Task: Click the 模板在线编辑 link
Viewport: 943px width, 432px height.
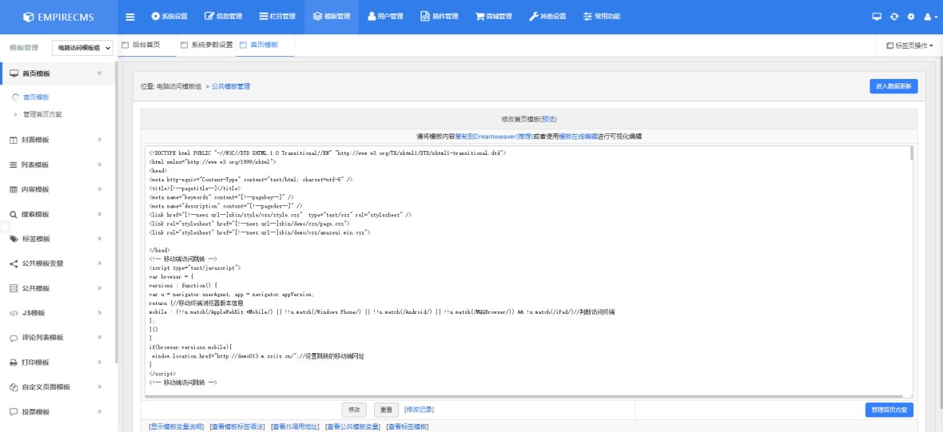Action: (578, 137)
